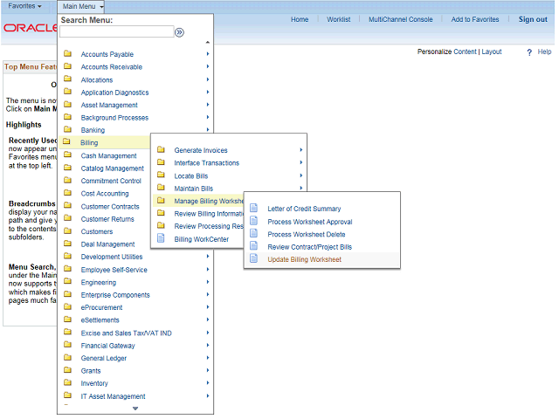Expand the Interface Transactions submenu arrow
559x419 pixels.
[x=301, y=162]
